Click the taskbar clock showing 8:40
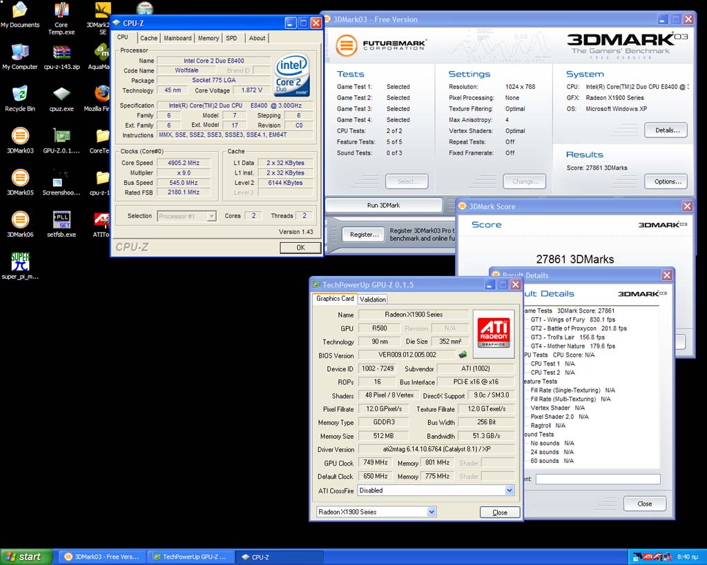The image size is (707, 565). coord(687,557)
